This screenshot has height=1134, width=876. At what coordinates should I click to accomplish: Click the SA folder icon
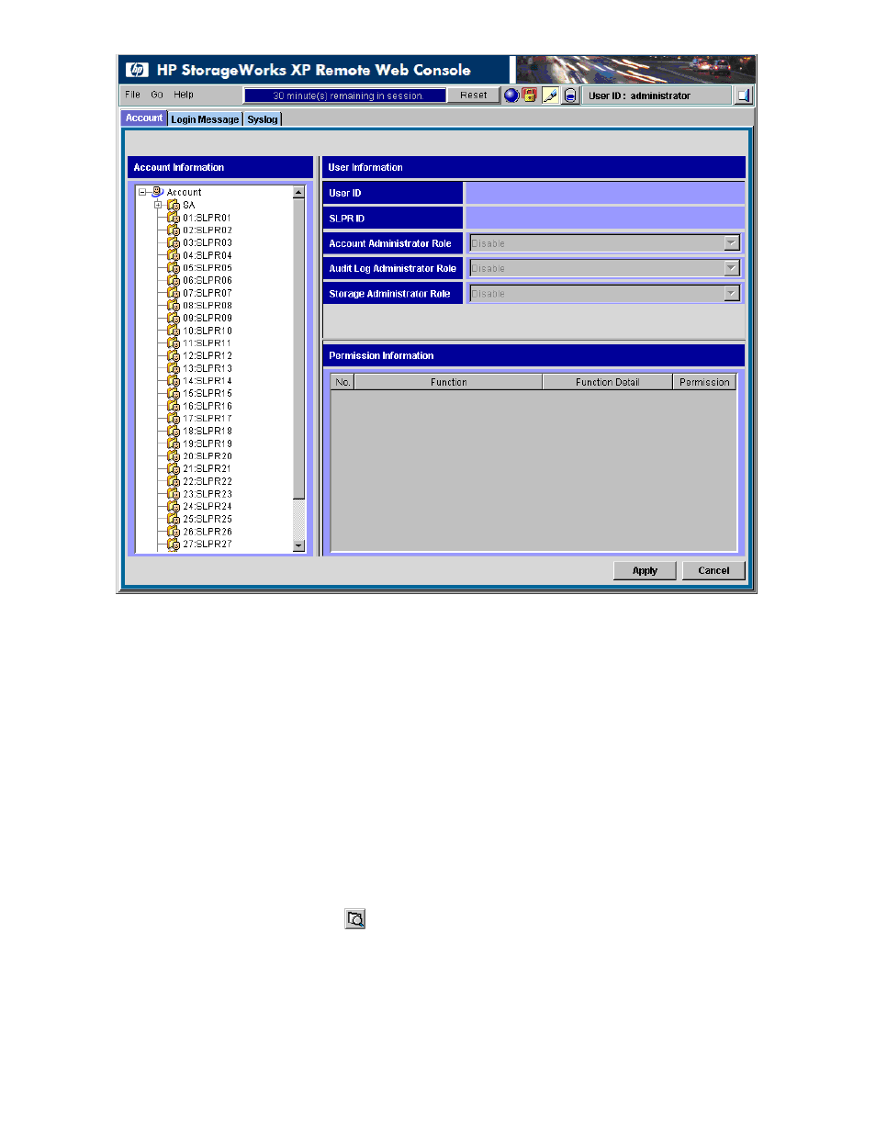pyautogui.click(x=174, y=205)
